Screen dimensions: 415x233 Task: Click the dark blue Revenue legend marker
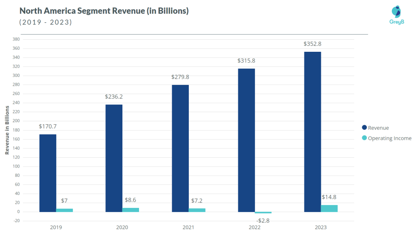pos(364,127)
